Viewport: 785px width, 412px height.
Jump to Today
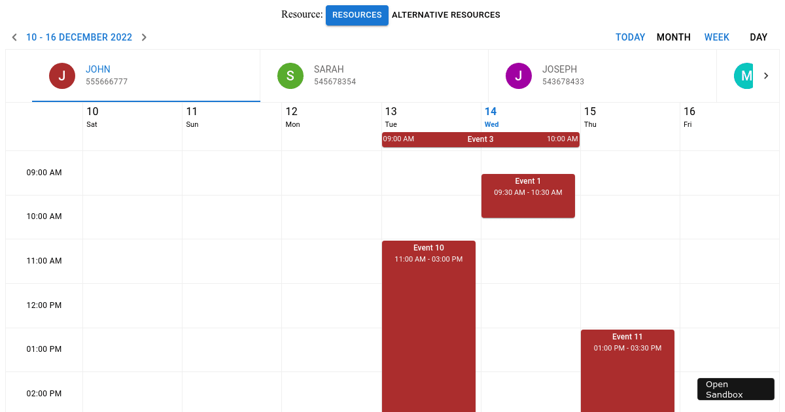pos(630,37)
